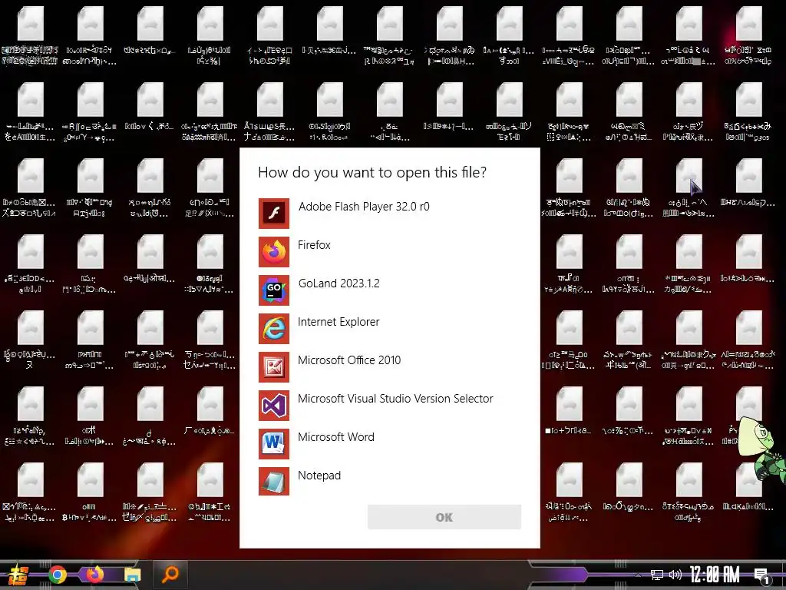Viewport: 786px width, 590px height.
Task: Click the volume speaker tray icon
Action: pos(675,575)
